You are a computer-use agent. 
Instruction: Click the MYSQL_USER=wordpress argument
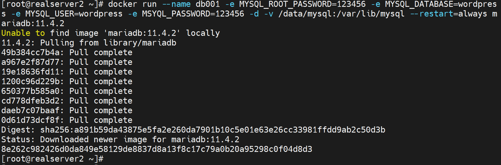click(x=74, y=14)
